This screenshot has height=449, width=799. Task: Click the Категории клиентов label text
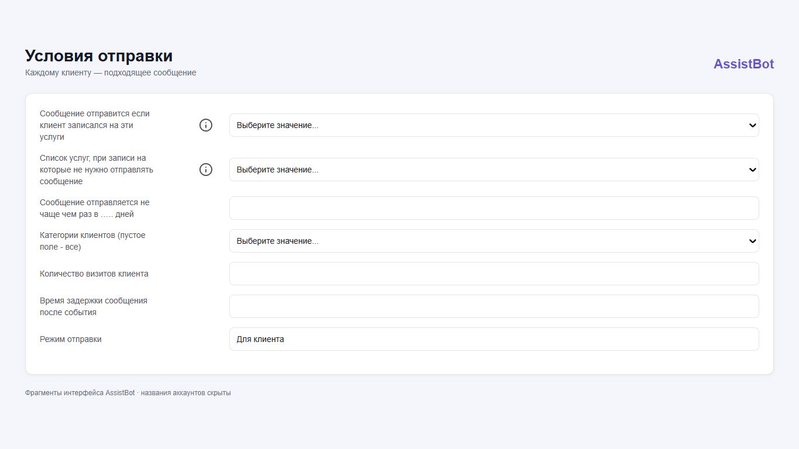click(92, 241)
